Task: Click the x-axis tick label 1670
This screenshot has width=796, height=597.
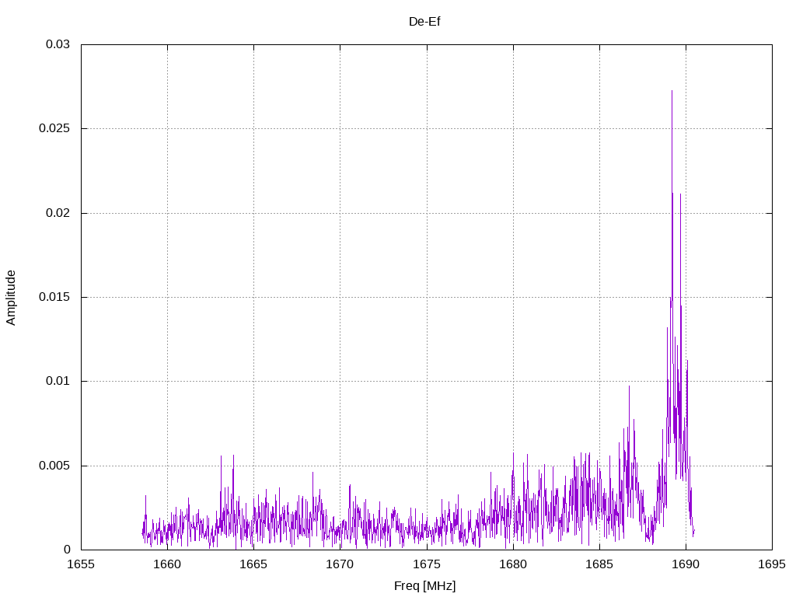Action: [x=340, y=564]
